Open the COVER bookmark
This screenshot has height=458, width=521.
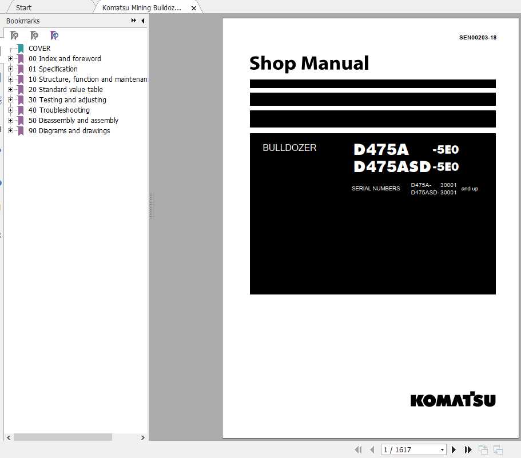point(39,49)
